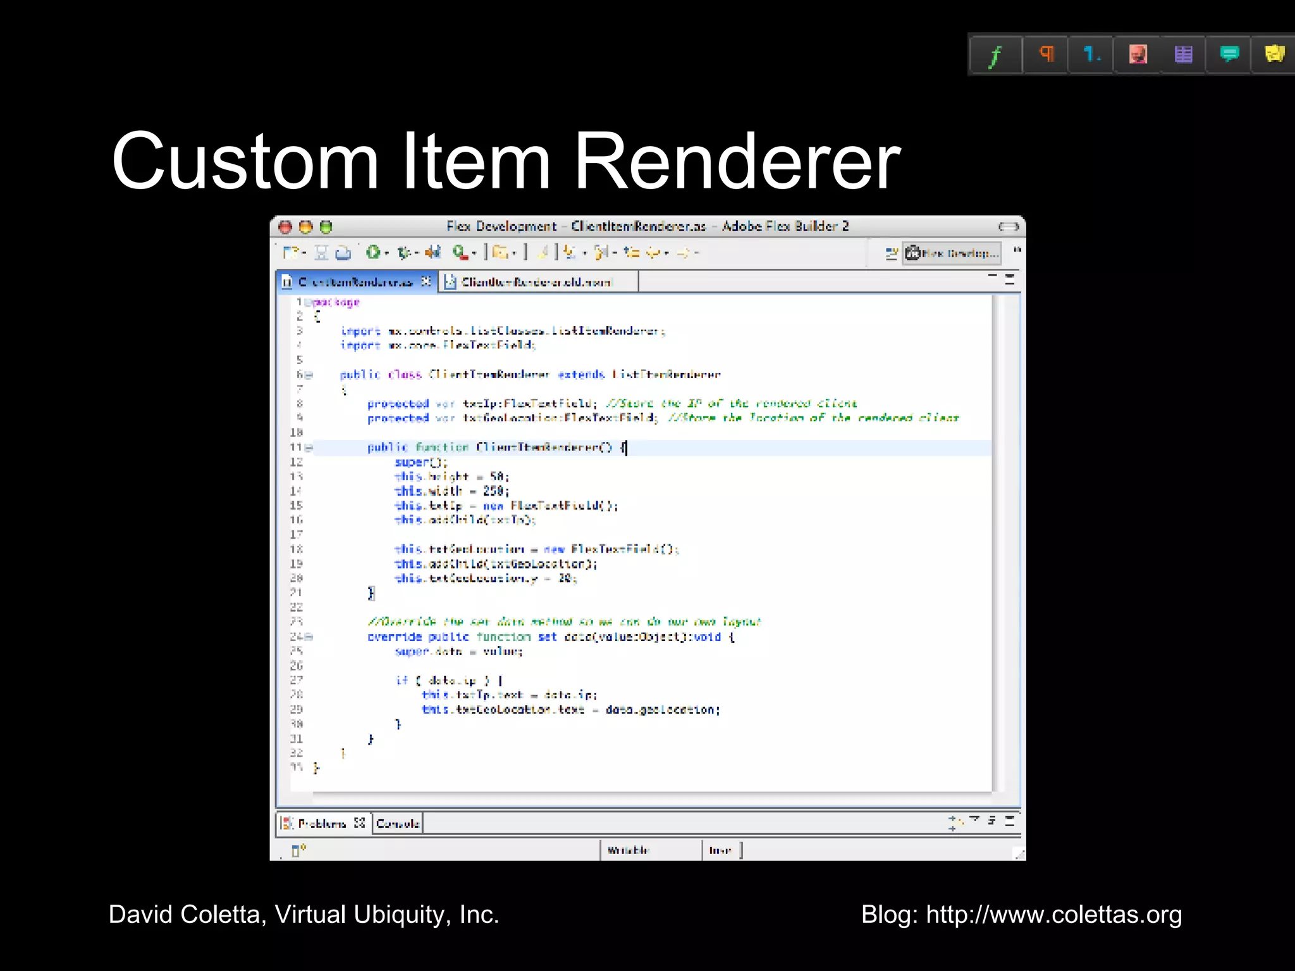Open the New wizard dropdown arrow
Screen dimensions: 1295x971
(304, 253)
